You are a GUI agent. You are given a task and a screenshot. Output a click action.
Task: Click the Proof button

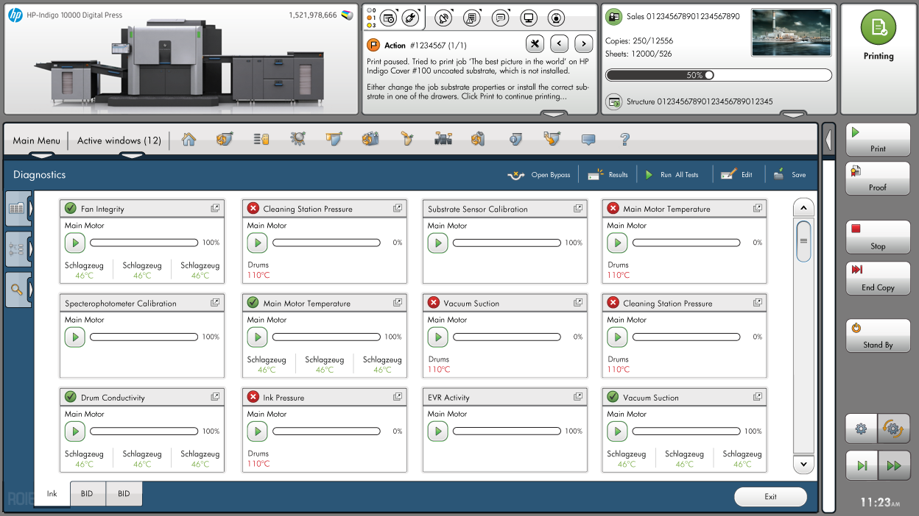click(878, 179)
